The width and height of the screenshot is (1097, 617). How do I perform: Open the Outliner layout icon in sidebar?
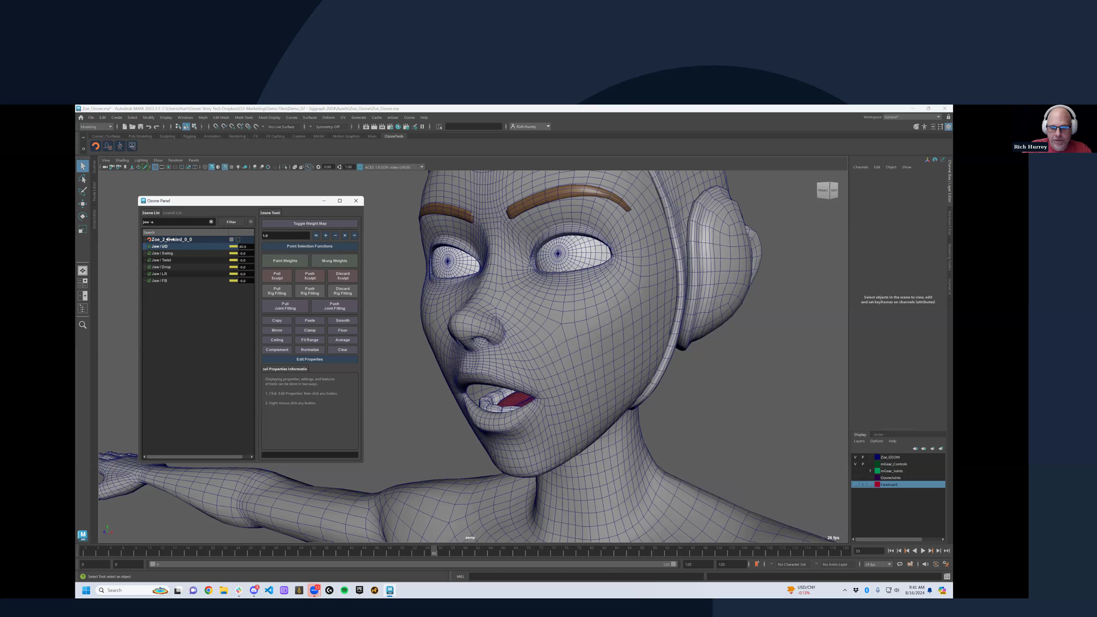83,308
